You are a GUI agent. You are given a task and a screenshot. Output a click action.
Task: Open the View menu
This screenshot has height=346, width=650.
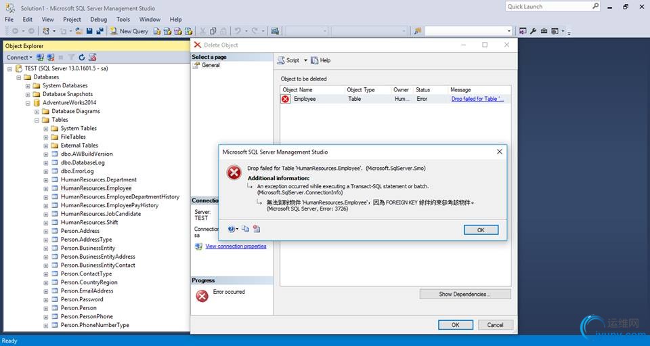tap(47, 19)
